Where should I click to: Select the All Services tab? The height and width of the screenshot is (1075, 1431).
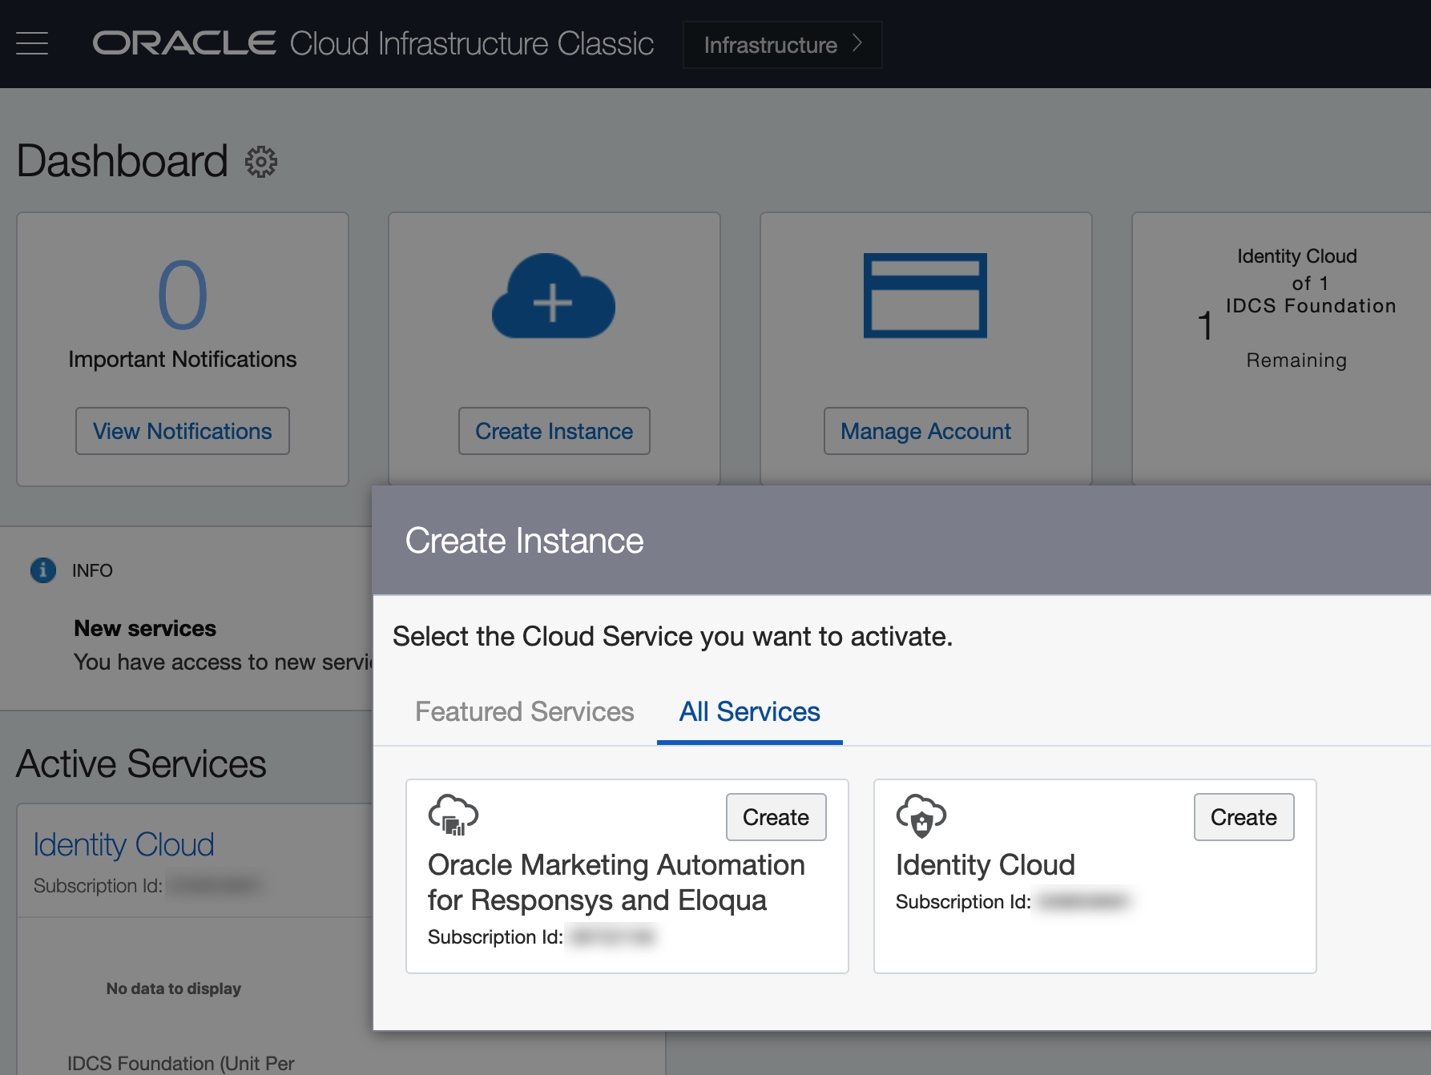(x=750, y=711)
